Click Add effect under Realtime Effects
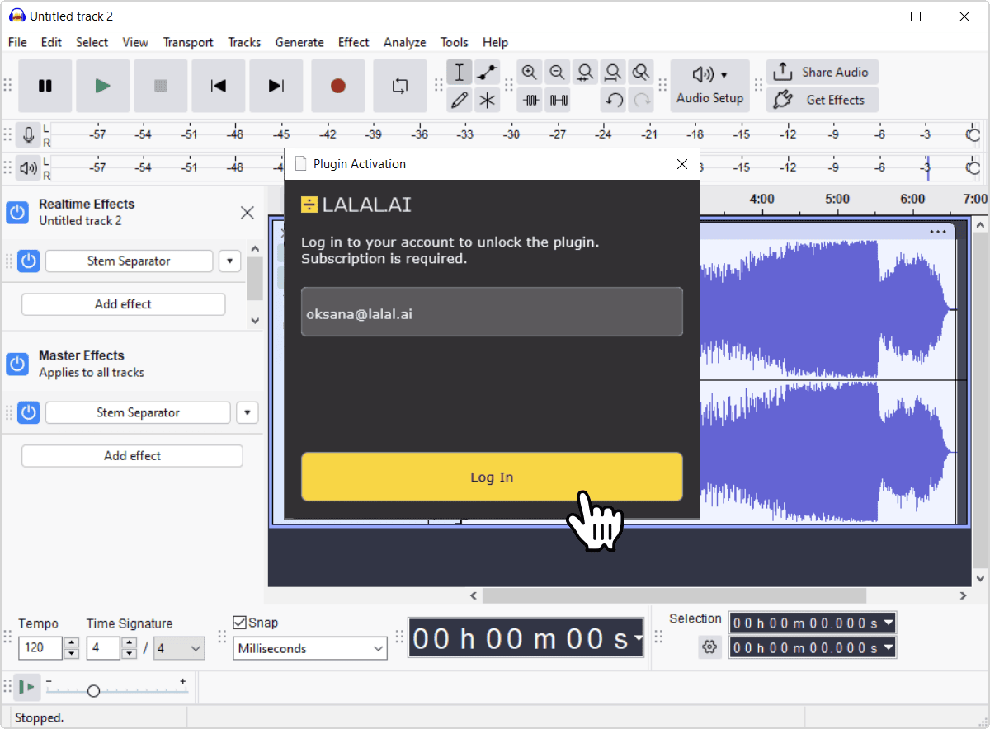The width and height of the screenshot is (990, 729). [123, 304]
